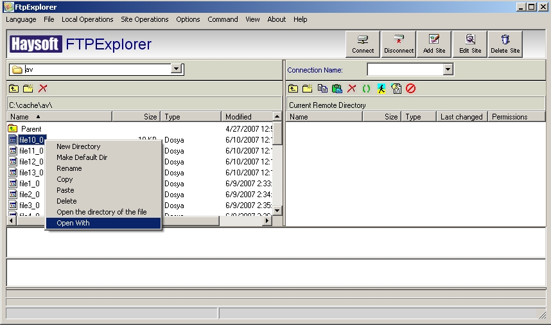The height and width of the screenshot is (325, 551).
Task: Click the local new folder icon
Action: [x=28, y=89]
